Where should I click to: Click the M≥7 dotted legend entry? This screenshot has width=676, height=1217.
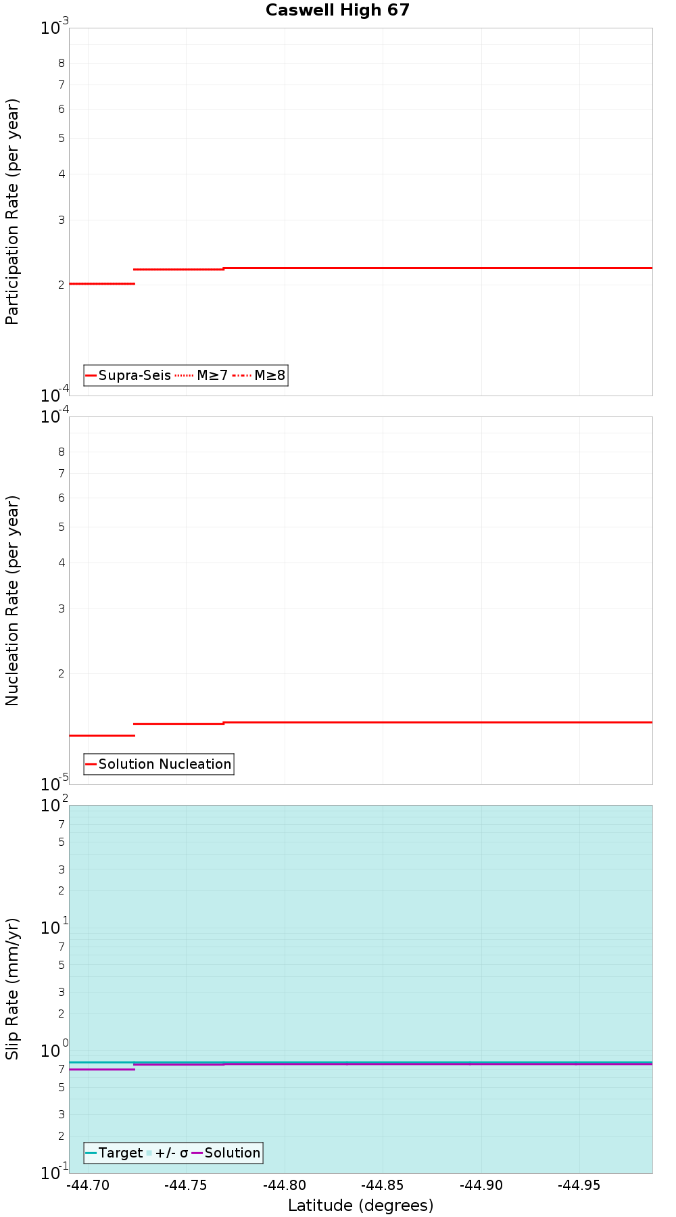point(201,375)
